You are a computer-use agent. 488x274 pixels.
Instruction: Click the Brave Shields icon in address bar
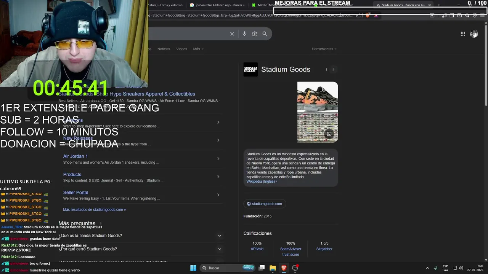[x=368, y=15]
